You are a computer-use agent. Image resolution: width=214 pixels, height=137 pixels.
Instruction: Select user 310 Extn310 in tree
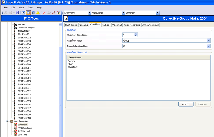pos(24,118)
